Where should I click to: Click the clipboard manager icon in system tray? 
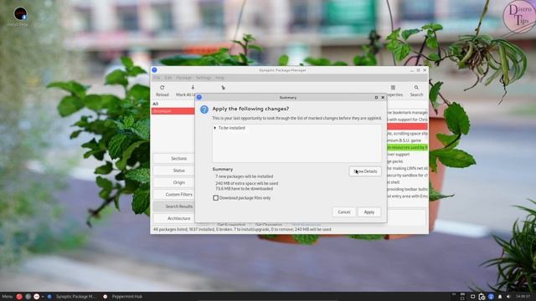(482, 297)
